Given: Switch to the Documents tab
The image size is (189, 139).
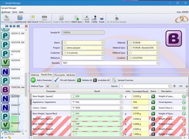Looking at the screenshot, I should [60, 75].
